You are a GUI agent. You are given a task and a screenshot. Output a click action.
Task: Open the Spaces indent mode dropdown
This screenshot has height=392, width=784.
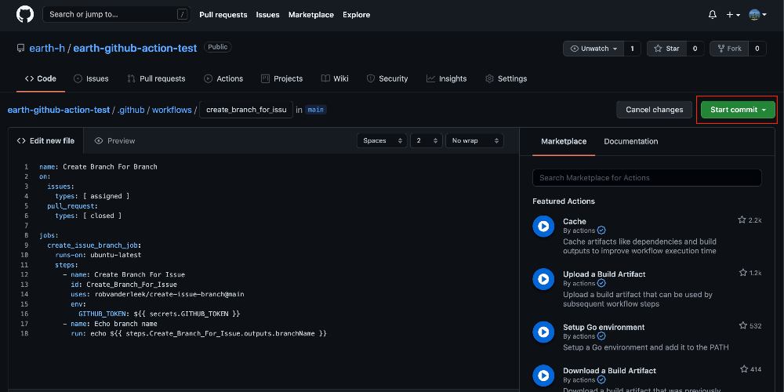coord(382,141)
